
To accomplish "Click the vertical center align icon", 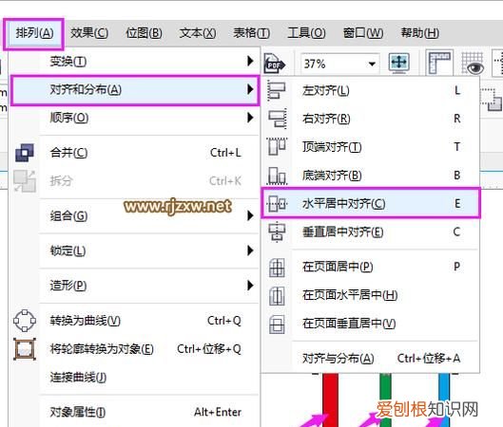I will pyautogui.click(x=277, y=232).
